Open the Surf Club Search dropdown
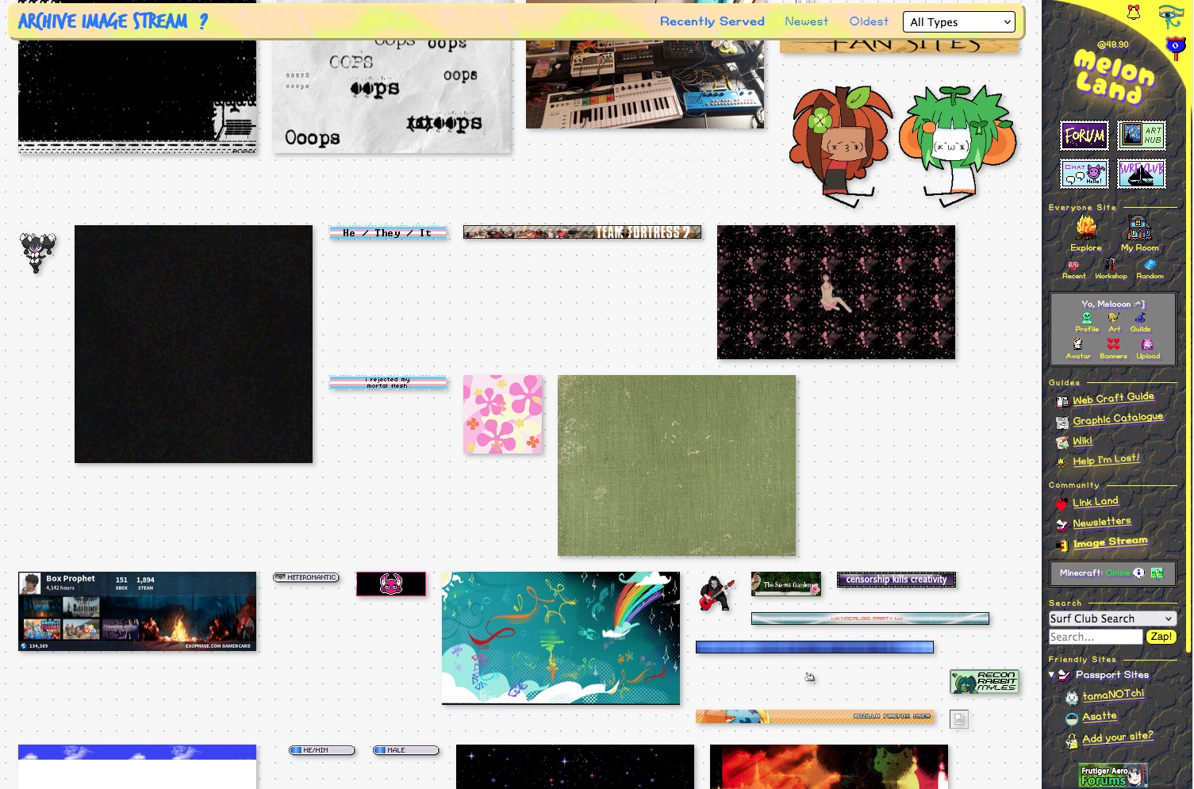 (1111, 619)
